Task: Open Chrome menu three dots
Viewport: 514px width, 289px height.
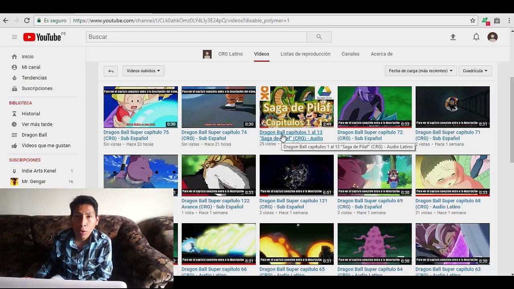Action: coord(509,20)
